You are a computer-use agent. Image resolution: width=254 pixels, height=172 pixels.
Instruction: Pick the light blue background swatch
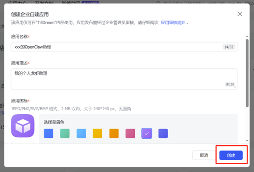[81, 134]
